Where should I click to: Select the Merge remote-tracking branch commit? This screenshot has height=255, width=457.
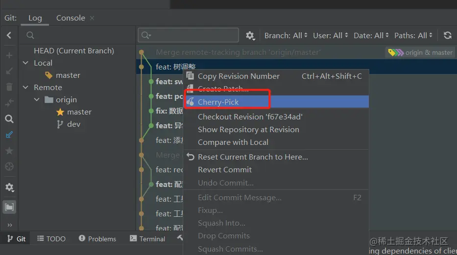point(238,52)
